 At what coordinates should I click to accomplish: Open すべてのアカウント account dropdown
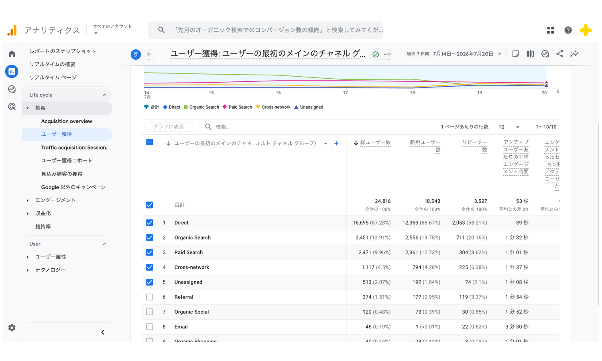click(x=112, y=29)
